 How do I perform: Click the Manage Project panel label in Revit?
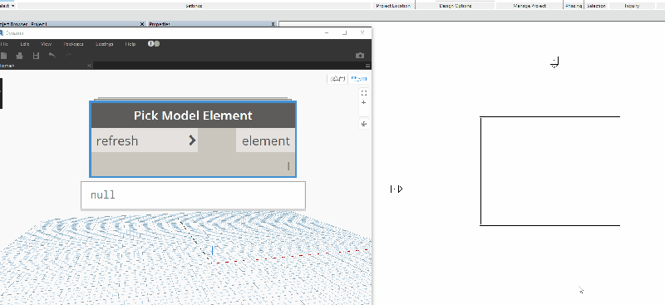tap(530, 6)
